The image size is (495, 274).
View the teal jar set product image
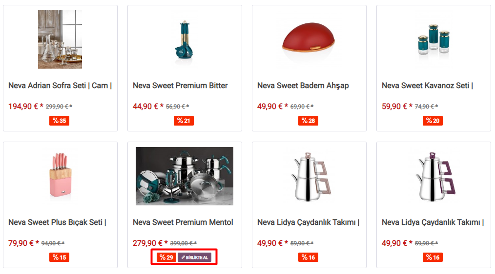433,39
